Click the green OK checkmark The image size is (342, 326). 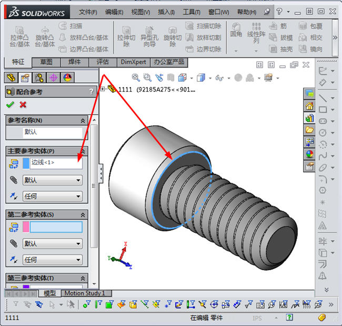coord(10,105)
